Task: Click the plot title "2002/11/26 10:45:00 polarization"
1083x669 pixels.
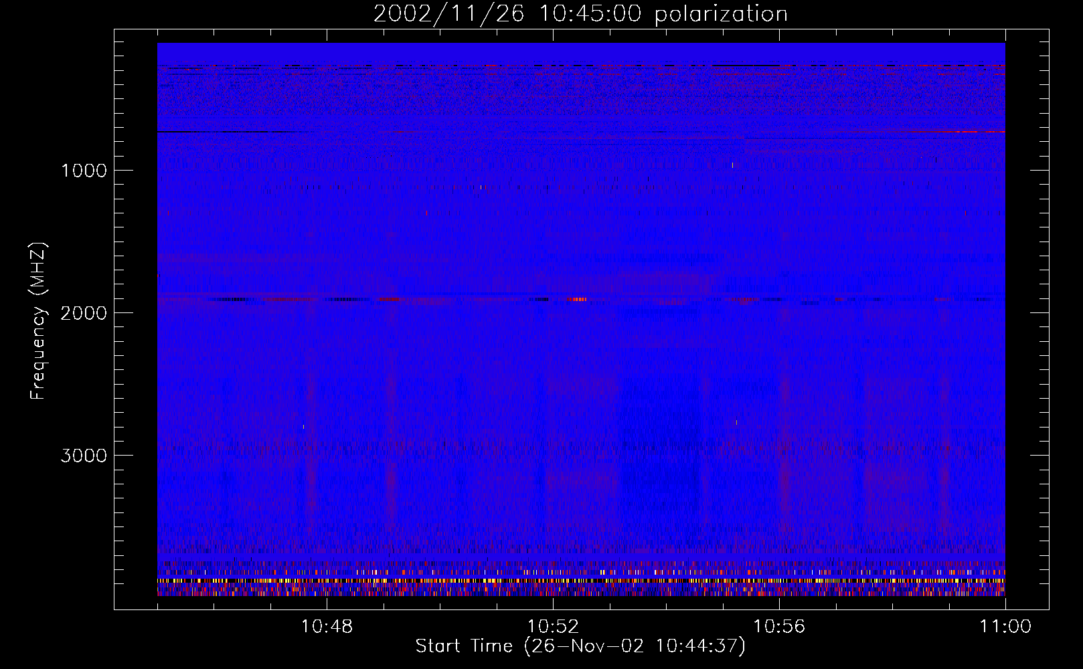Action: pos(580,14)
